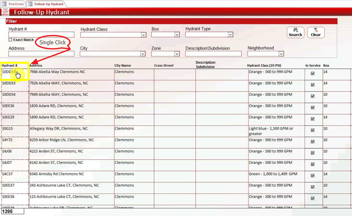
Task: Click address 1890 Adare RD, Clemmons, NC
Action: pyautogui.click(x=57, y=117)
